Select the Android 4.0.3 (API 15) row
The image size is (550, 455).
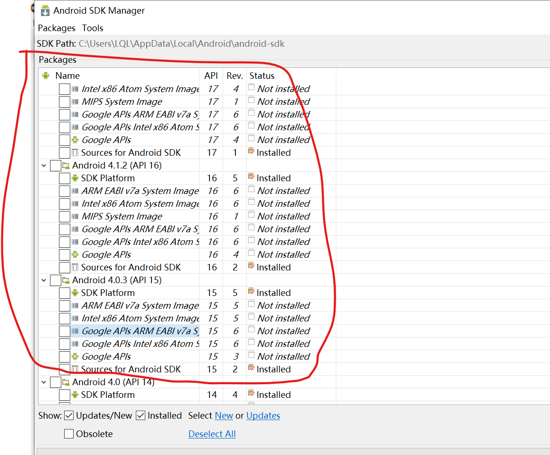pos(117,280)
